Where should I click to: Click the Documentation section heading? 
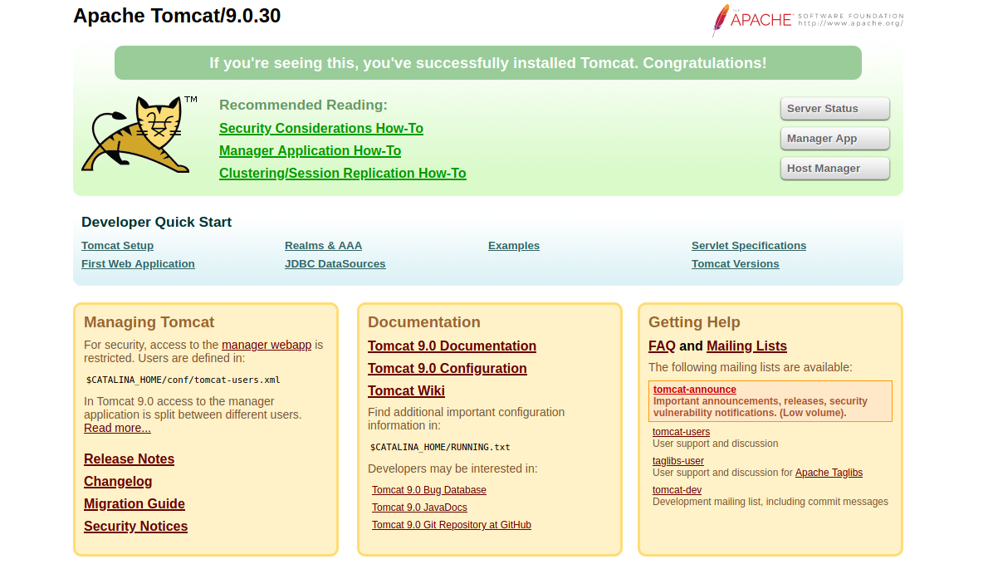coord(424,322)
